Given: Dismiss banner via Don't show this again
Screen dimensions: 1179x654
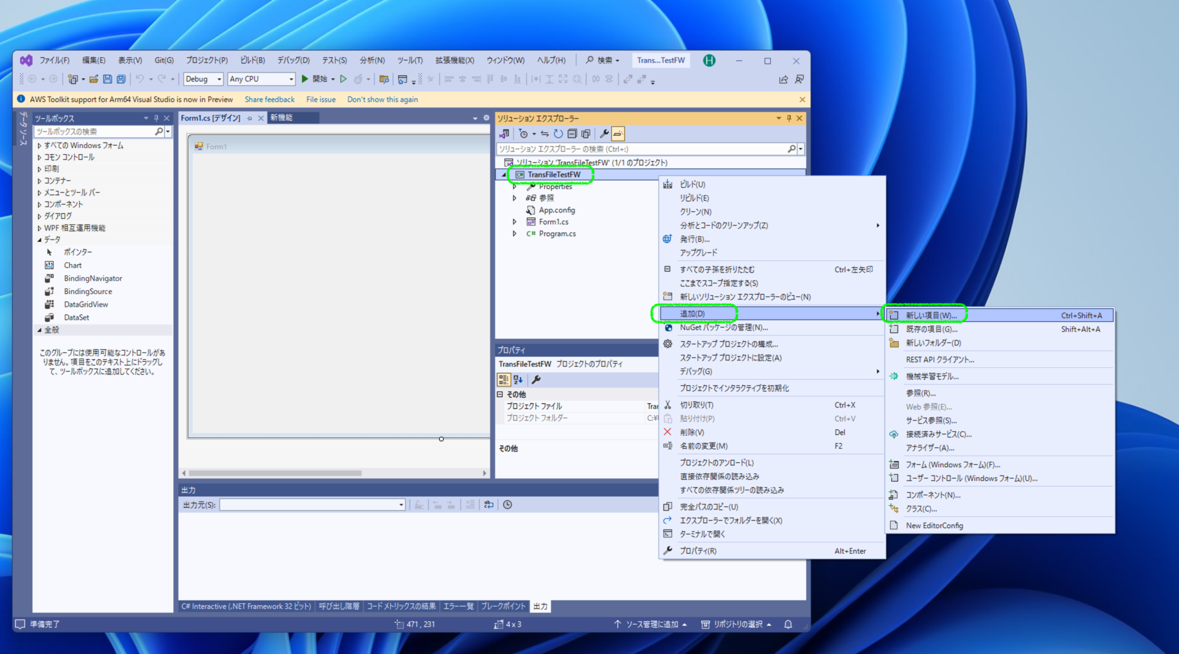Looking at the screenshot, I should (x=382, y=99).
